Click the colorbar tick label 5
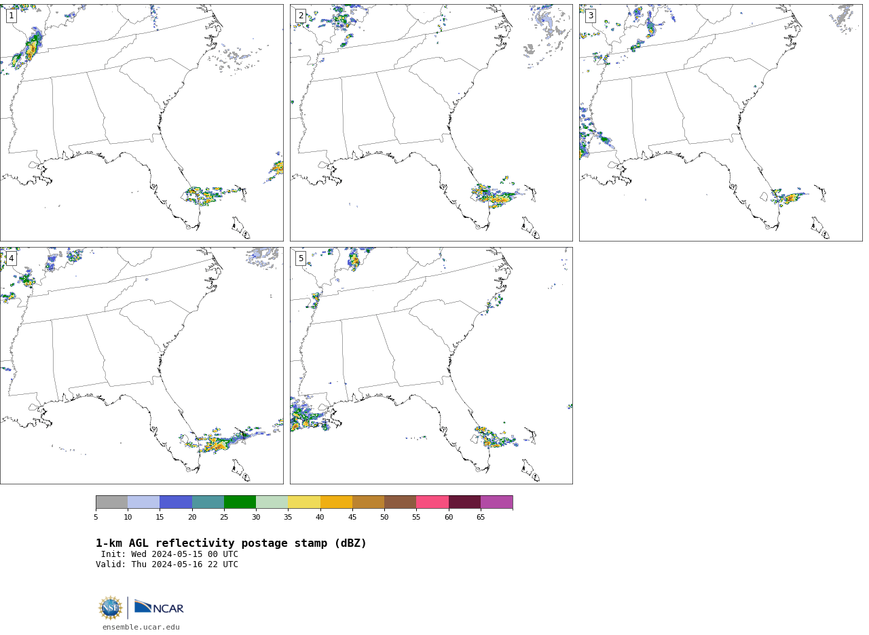This screenshot has height=635, width=869. coord(96,518)
